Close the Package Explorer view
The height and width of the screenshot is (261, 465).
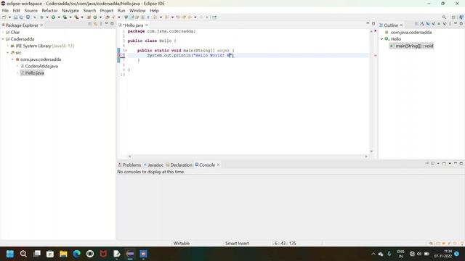pyautogui.click(x=41, y=25)
